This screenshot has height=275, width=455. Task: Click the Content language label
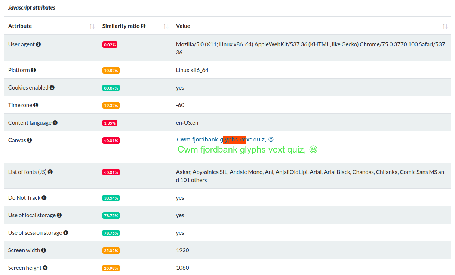point(30,122)
